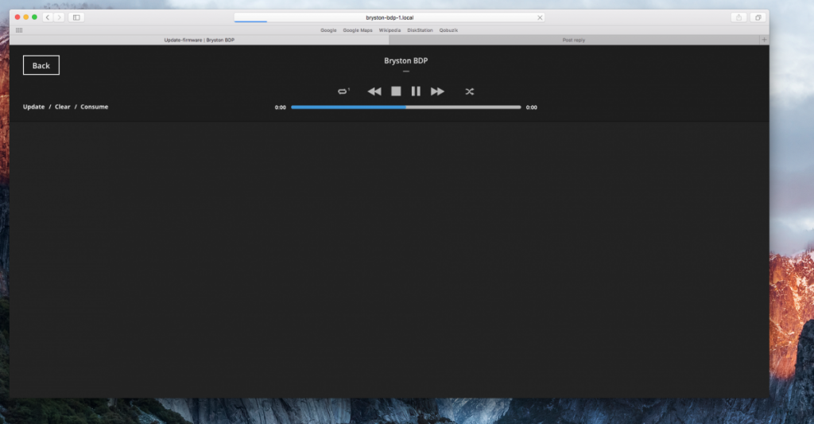Open the Google Maps bookmark
The width and height of the screenshot is (814, 424).
coord(358,30)
